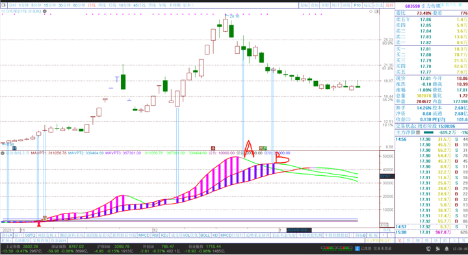Open the chart title dropdown arrow
The height and width of the screenshot is (255, 468).
click(x=45, y=11)
